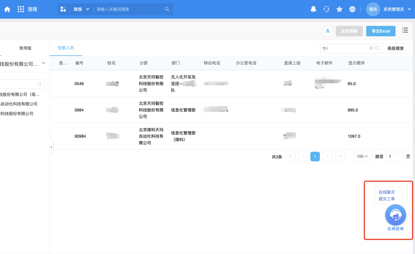Open the list view menu icon
The image size is (415, 254).
tap(405, 30)
